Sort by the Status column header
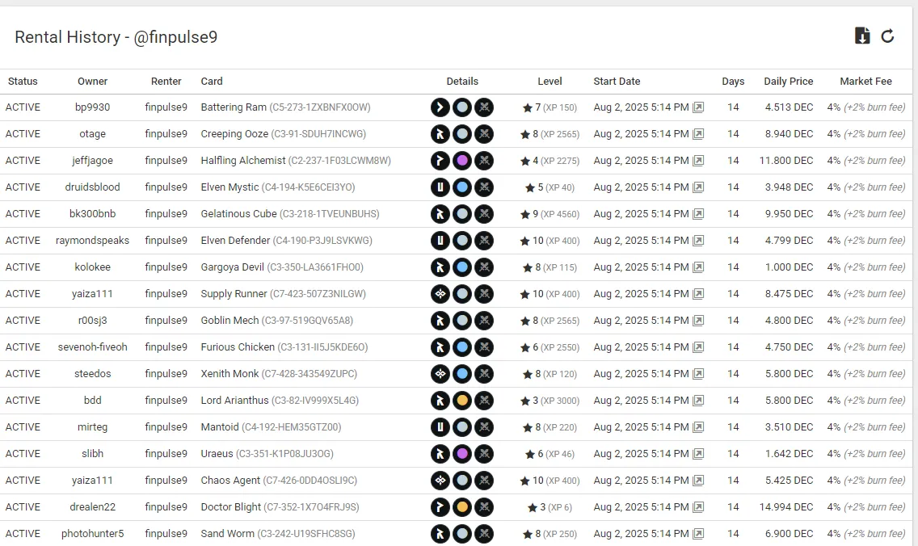 (x=23, y=82)
